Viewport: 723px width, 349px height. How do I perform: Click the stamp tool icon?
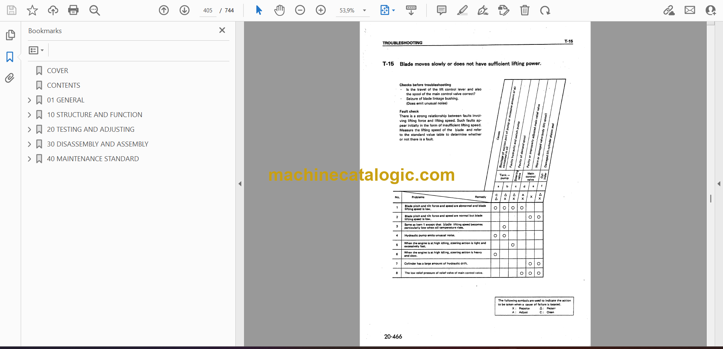pos(503,10)
